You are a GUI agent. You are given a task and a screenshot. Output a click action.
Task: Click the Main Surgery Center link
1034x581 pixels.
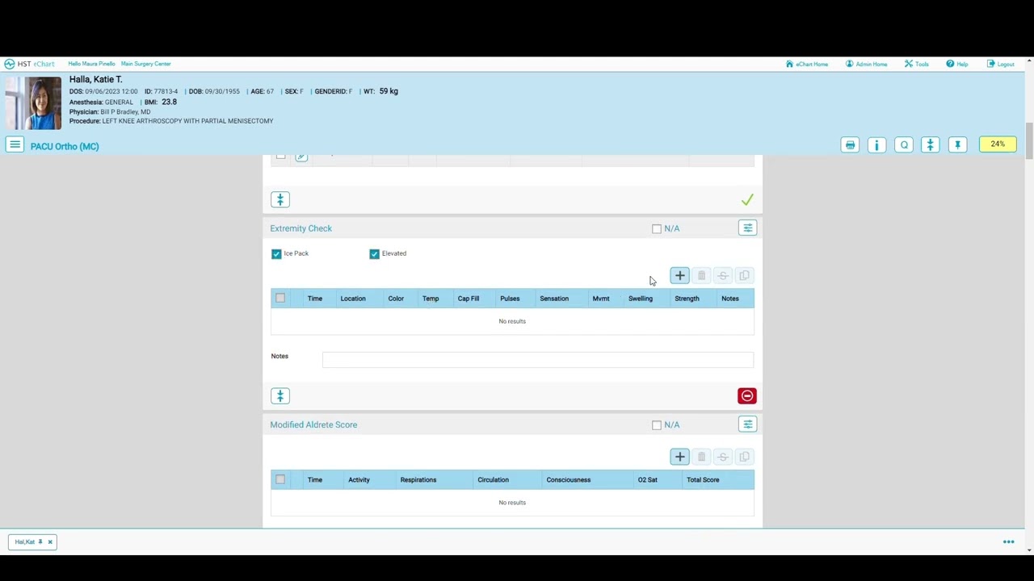click(x=145, y=64)
